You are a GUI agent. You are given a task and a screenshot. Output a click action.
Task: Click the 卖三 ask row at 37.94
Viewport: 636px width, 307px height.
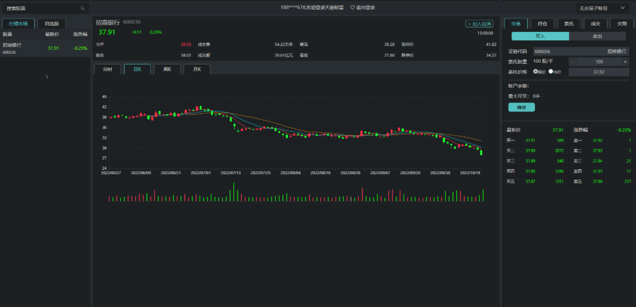pyautogui.click(x=602, y=161)
